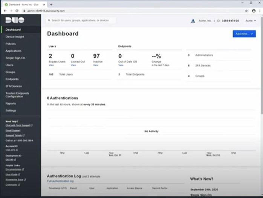Open Reports in sidebar
The width and height of the screenshot is (263, 198).
pyautogui.click(x=11, y=103)
